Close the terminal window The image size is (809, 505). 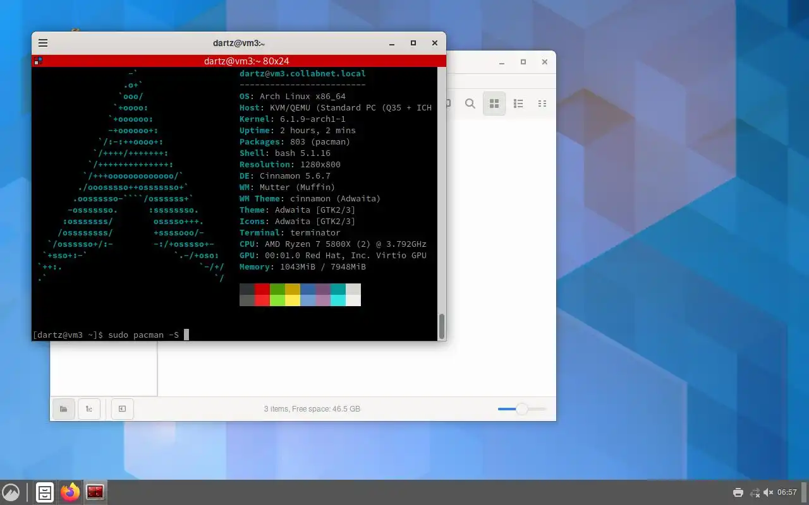click(435, 43)
